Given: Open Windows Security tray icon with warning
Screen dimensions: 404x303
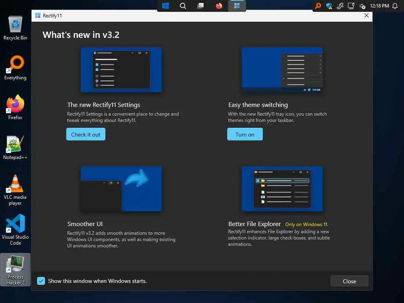Looking at the screenshot, I should click(329, 6).
